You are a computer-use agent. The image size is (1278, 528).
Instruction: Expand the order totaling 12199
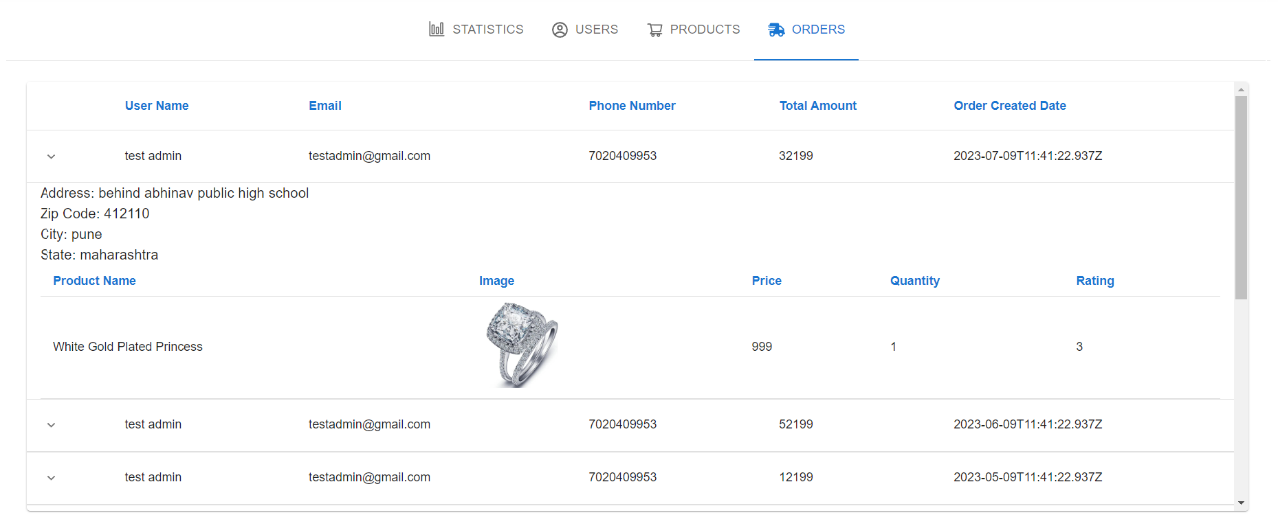point(51,478)
